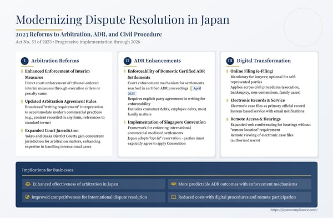333x218 pixels.
Task: Select the Arbitration Reforms heading
Action: [55, 60]
